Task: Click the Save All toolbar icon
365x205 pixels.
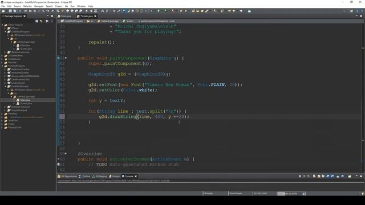Action: pyautogui.click(x=15, y=11)
